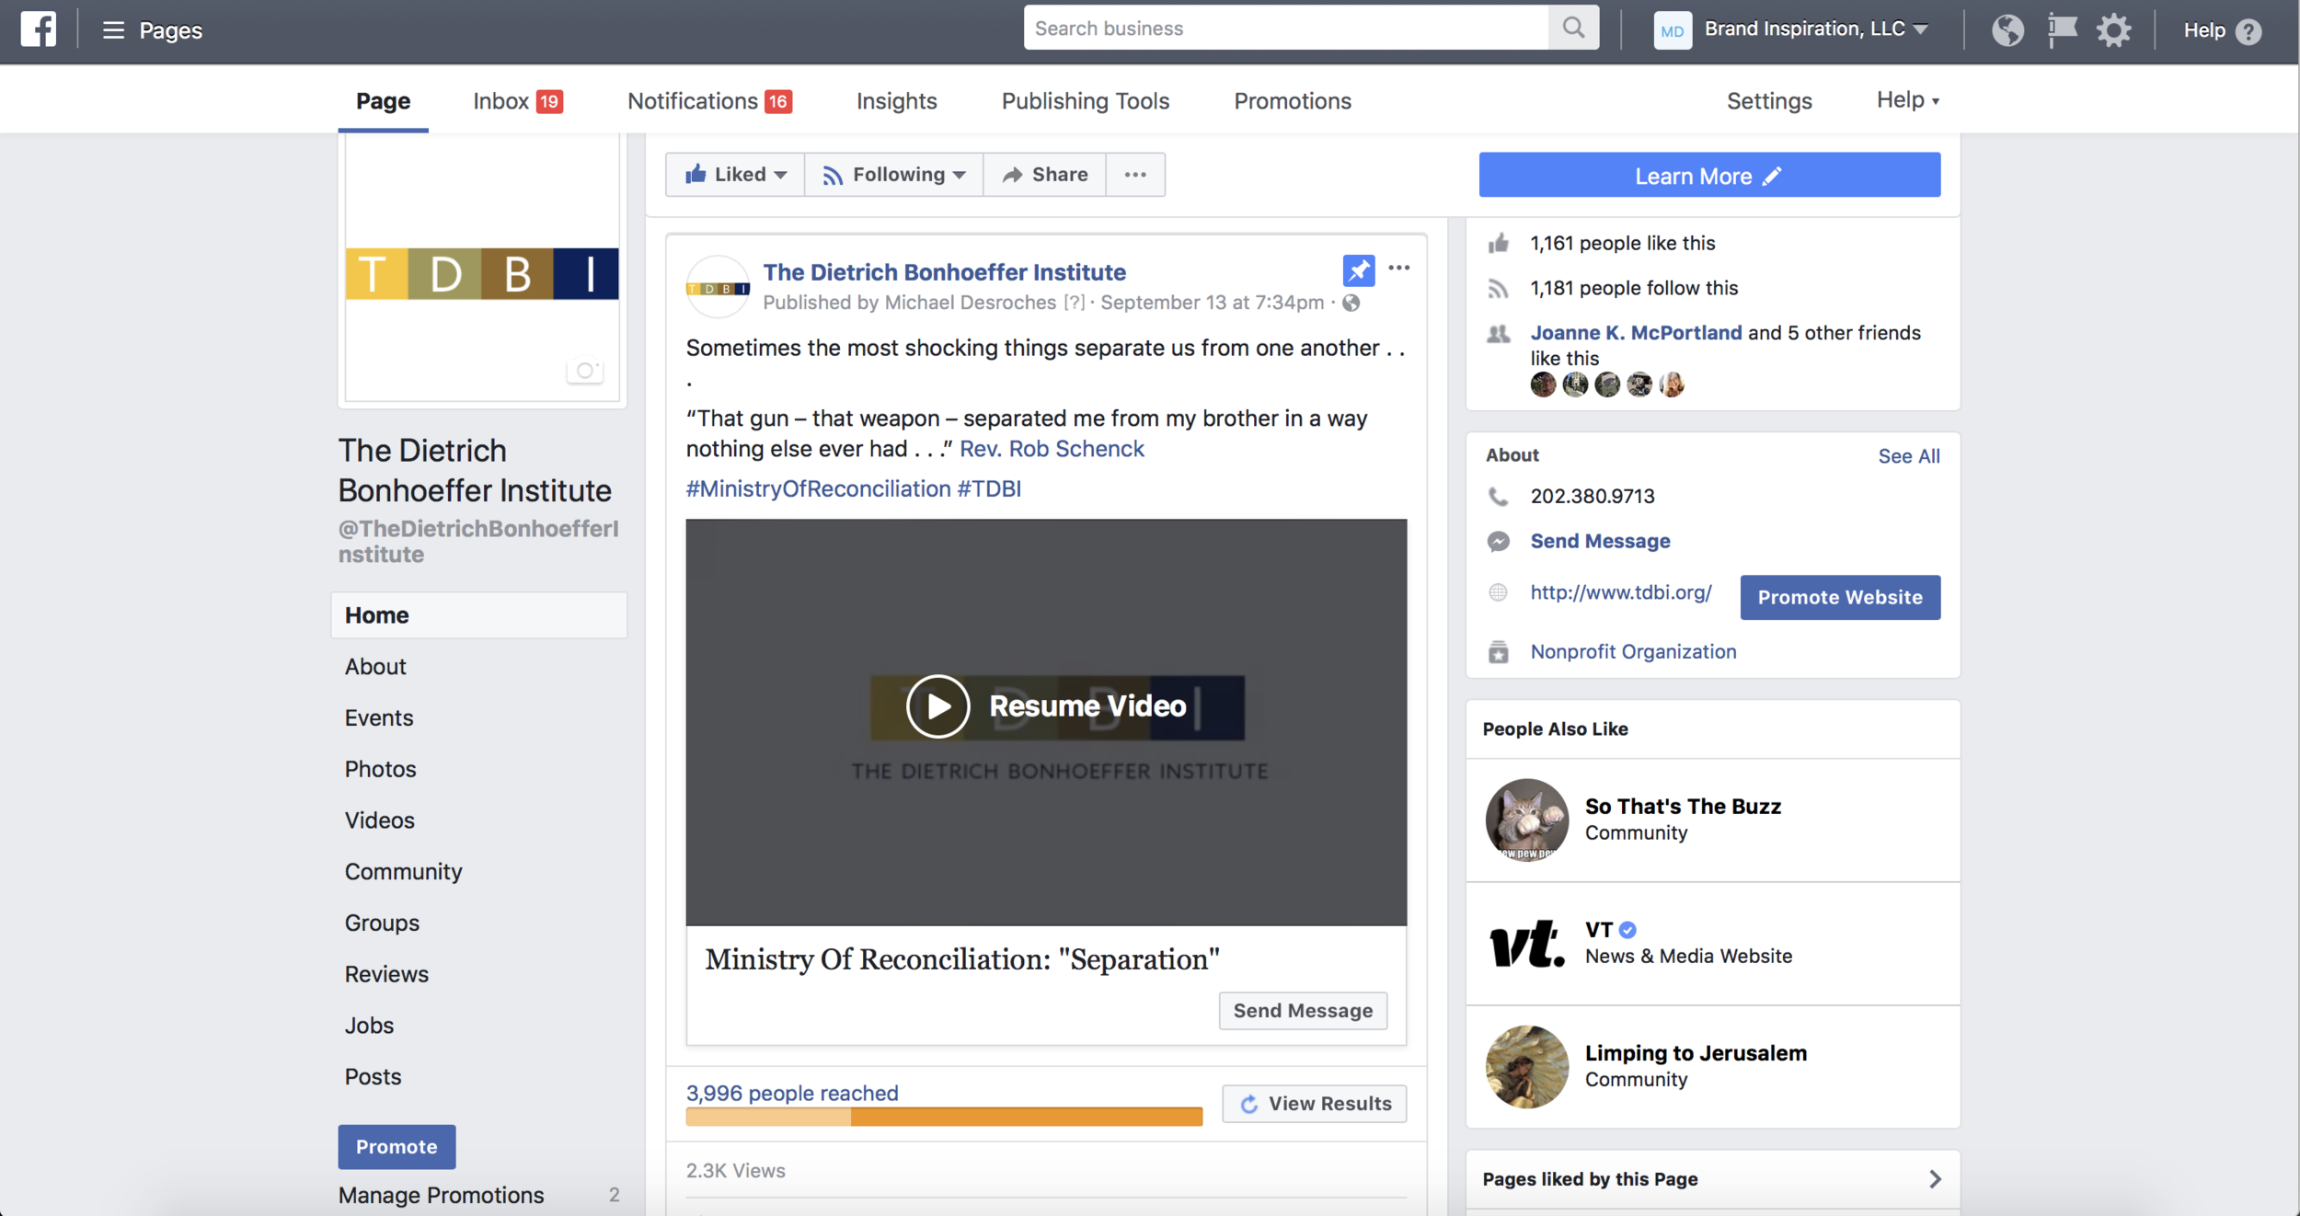
Task: Open Posts in the left sidebar
Action: tap(373, 1077)
